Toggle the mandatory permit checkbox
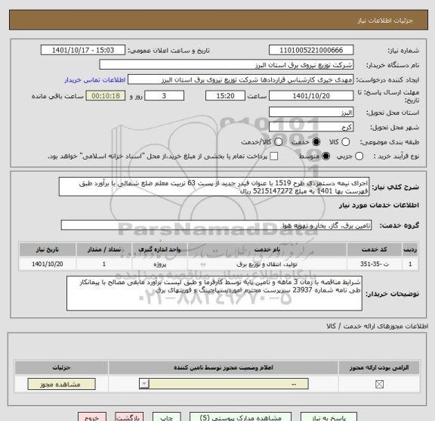 tap(379, 385)
